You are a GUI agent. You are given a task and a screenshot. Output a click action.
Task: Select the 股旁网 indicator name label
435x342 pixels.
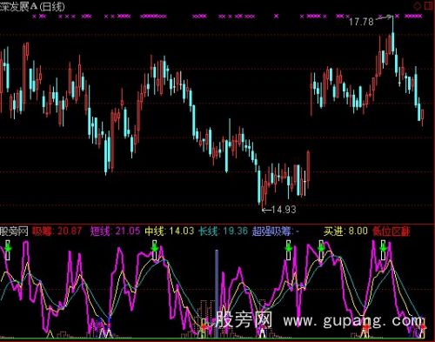pyautogui.click(x=14, y=231)
